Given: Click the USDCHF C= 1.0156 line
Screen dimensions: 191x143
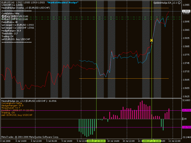Looking at the screenshot, I should [x=12, y=5].
